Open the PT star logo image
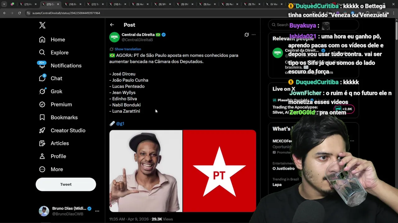Image resolution: width=398 pixels, height=223 pixels. click(x=220, y=171)
